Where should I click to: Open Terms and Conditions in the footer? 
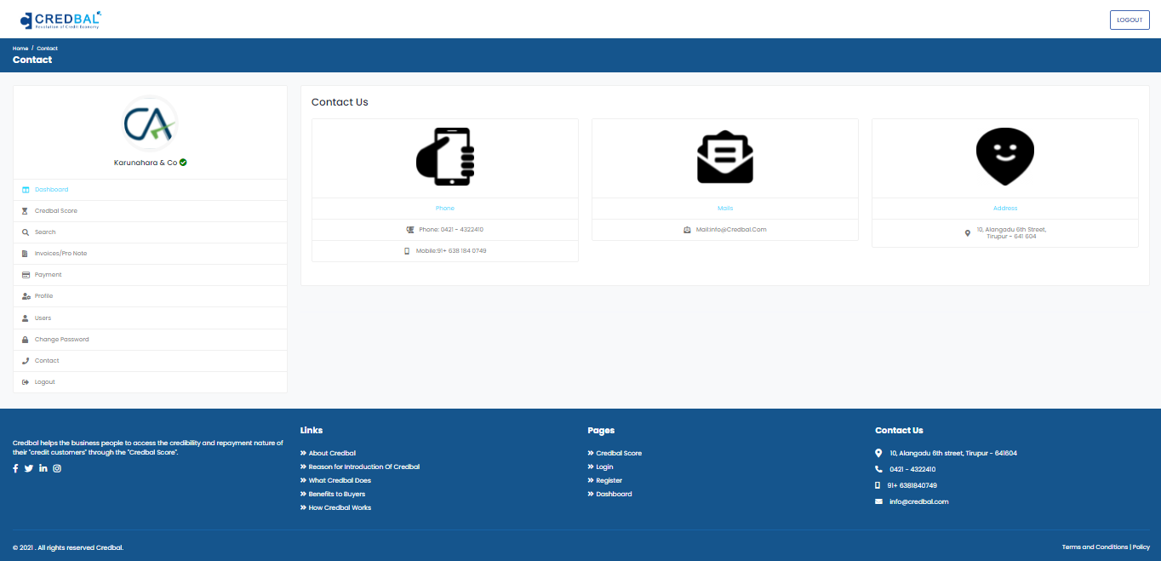(1095, 547)
